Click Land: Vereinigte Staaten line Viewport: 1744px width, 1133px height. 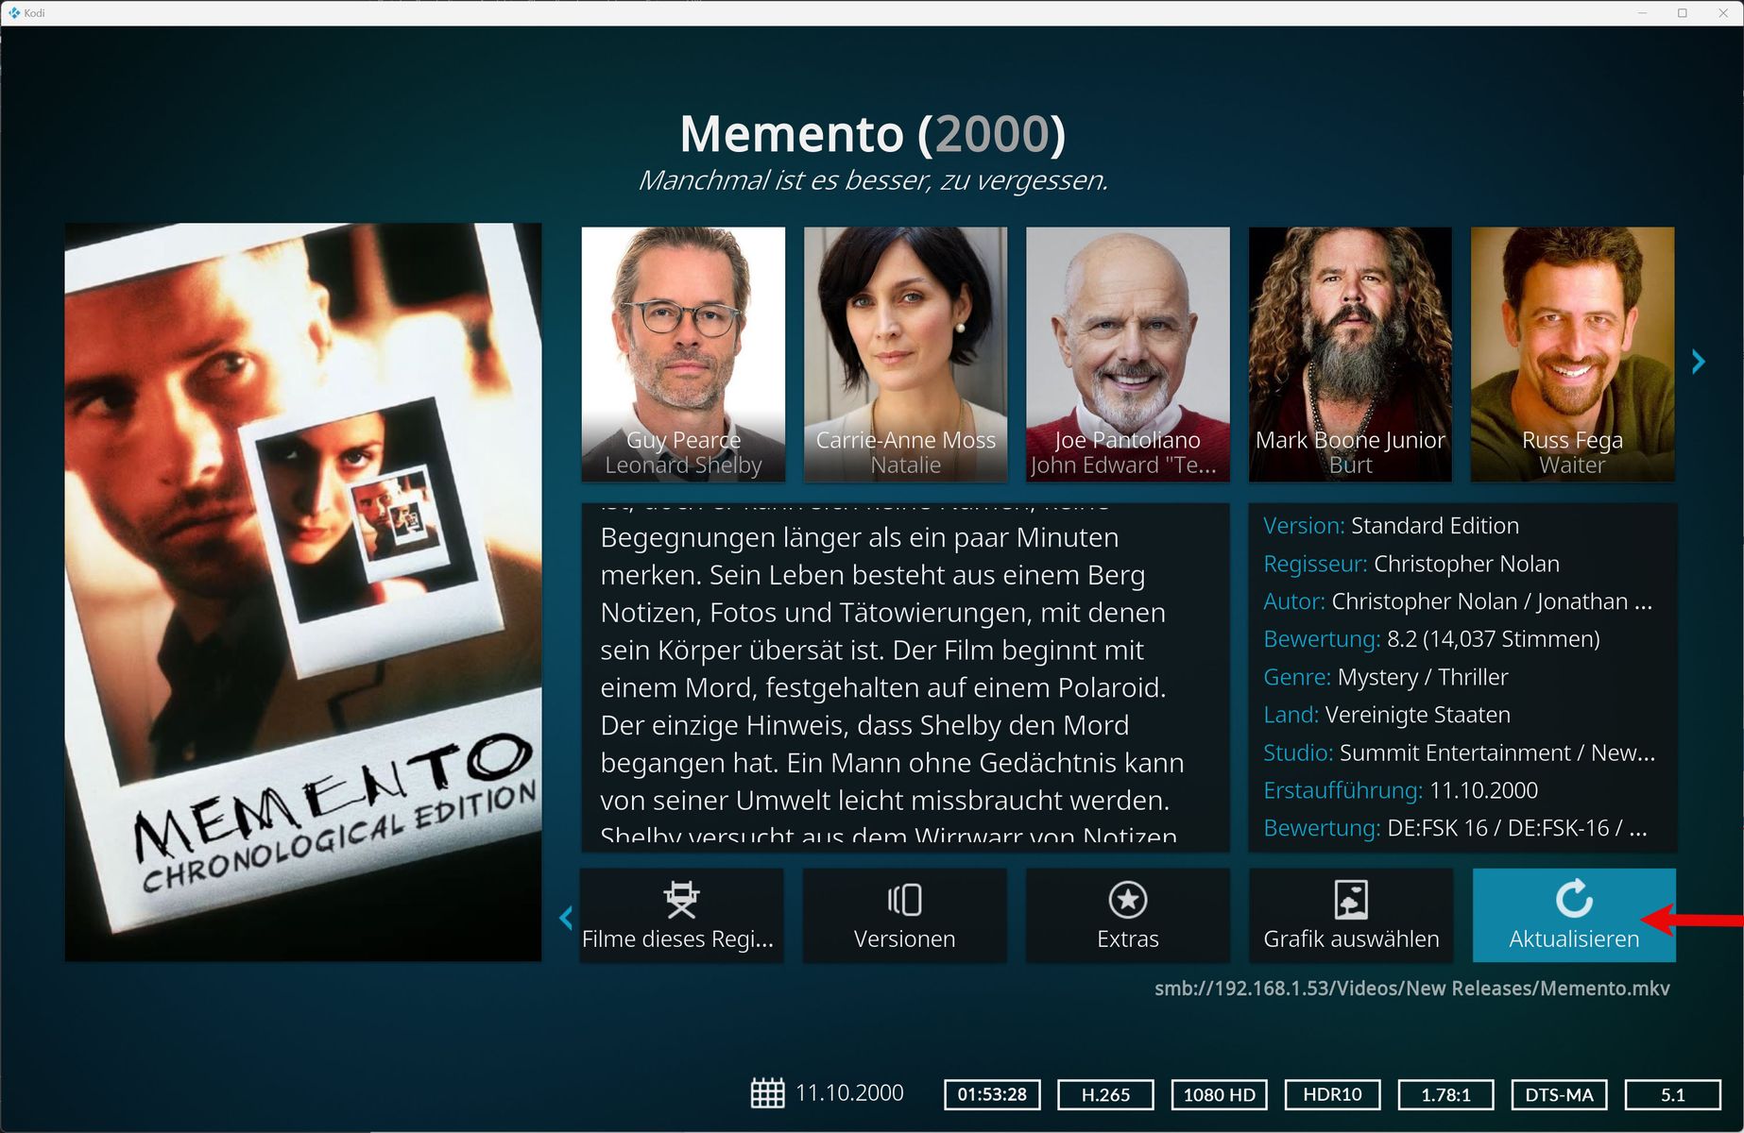click(x=1387, y=715)
